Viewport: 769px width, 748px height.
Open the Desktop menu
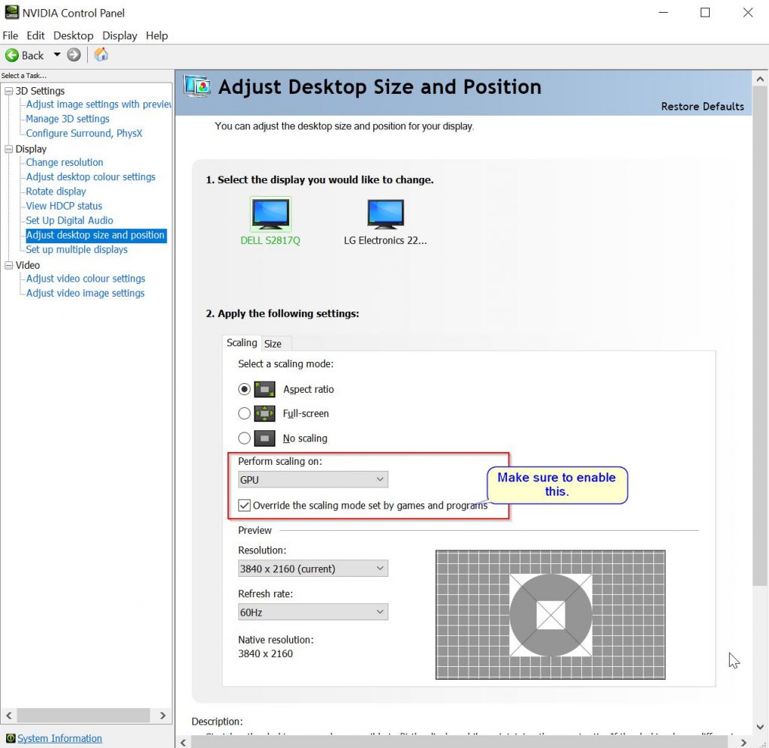(x=74, y=35)
